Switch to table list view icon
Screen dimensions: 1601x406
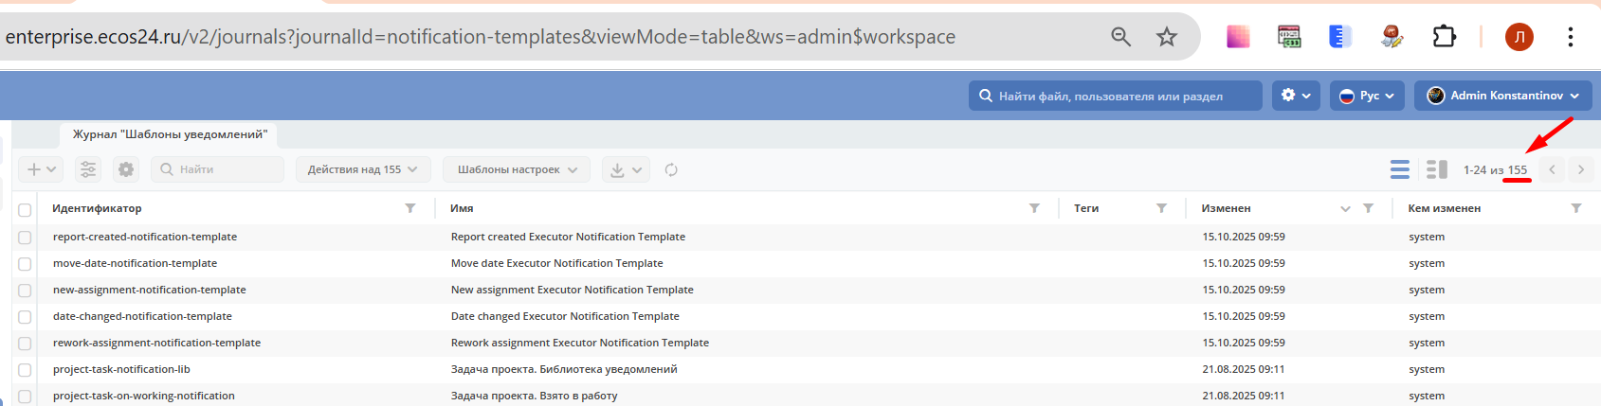1400,169
